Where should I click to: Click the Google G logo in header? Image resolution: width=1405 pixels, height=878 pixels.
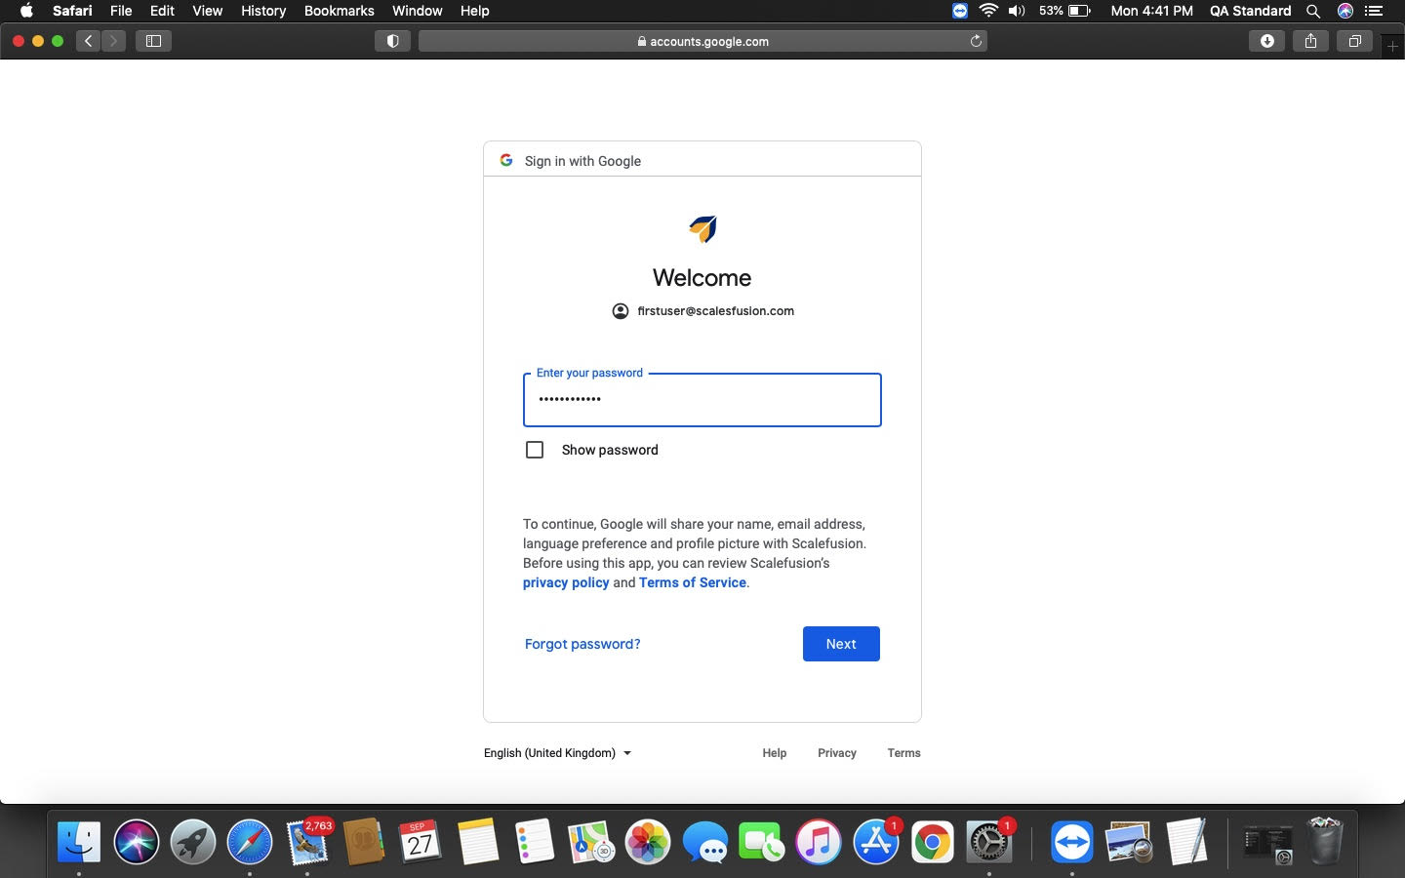(x=506, y=160)
